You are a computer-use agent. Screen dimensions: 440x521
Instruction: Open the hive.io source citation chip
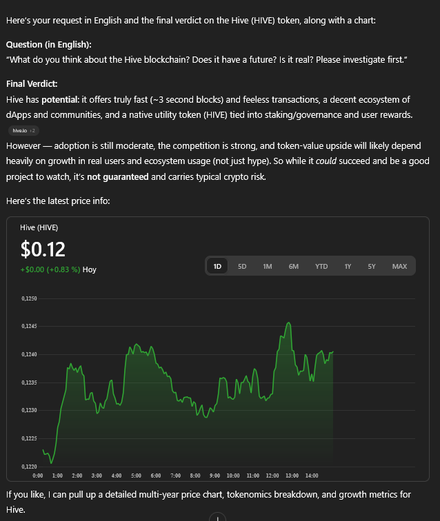pos(24,130)
